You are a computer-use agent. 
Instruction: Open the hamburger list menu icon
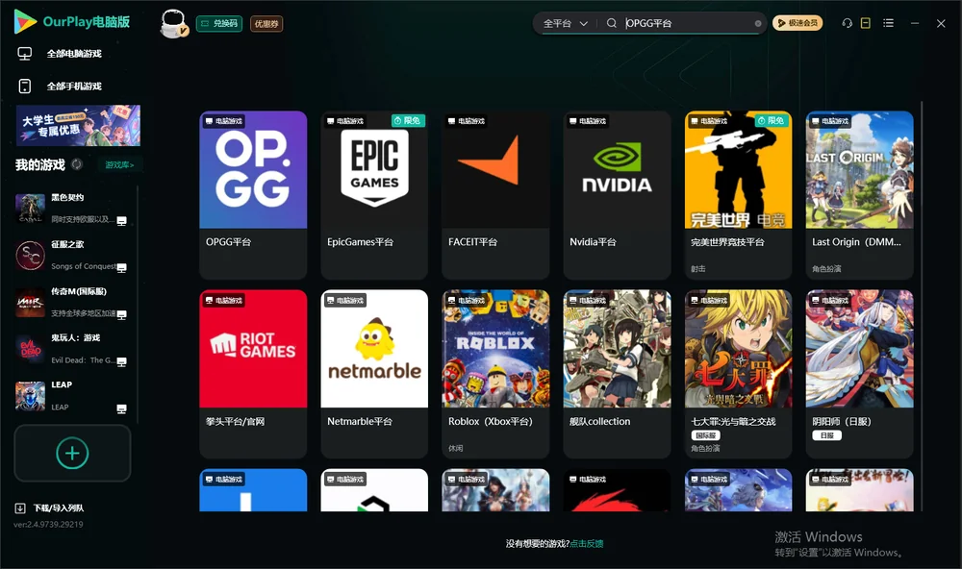coord(888,23)
